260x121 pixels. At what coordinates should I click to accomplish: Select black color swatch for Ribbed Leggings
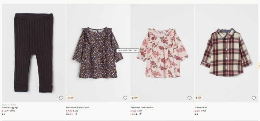3,114
